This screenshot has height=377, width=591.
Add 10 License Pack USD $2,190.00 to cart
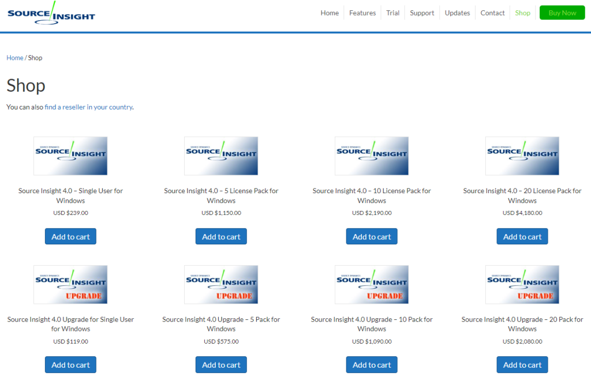(372, 236)
